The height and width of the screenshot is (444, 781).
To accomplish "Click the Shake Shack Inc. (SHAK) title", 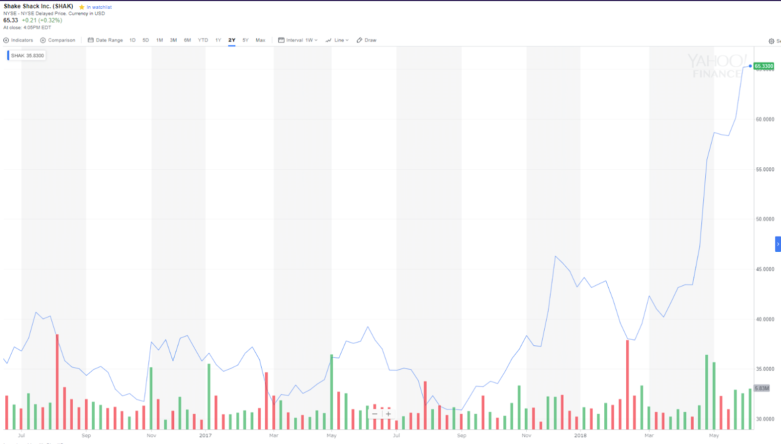I will click(x=39, y=6).
